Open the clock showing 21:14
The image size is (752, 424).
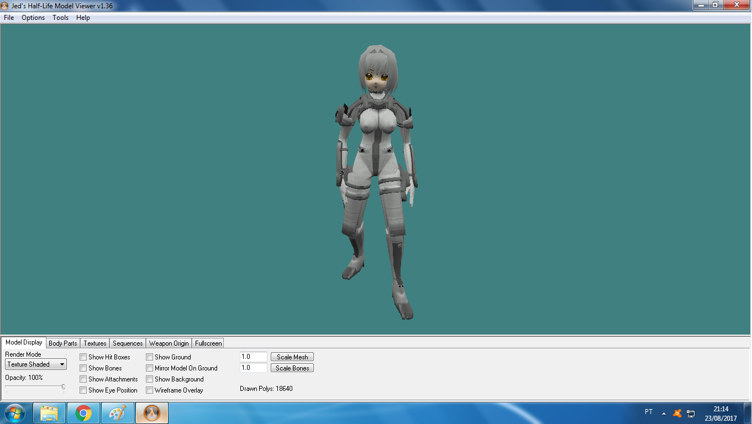point(721,414)
